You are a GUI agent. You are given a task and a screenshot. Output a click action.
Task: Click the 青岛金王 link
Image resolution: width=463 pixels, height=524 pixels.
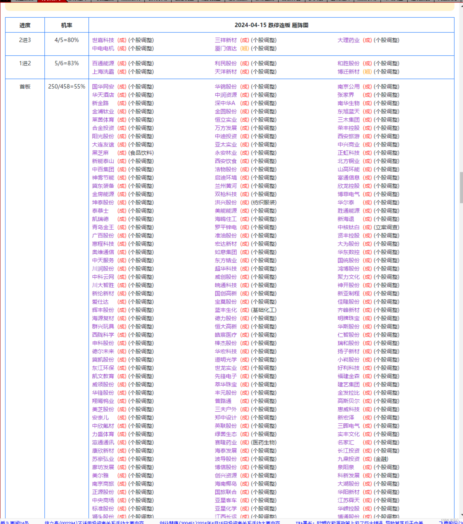click(103, 227)
